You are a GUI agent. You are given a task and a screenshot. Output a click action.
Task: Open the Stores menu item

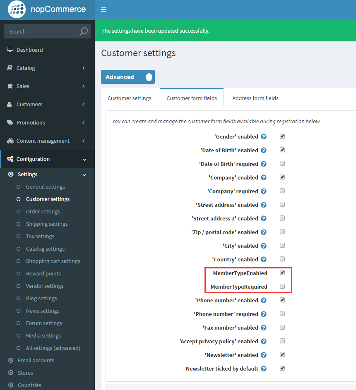(25, 373)
